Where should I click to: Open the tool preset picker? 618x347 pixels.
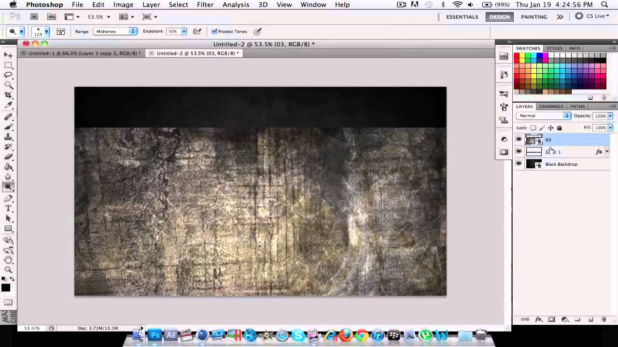pyautogui.click(x=15, y=31)
